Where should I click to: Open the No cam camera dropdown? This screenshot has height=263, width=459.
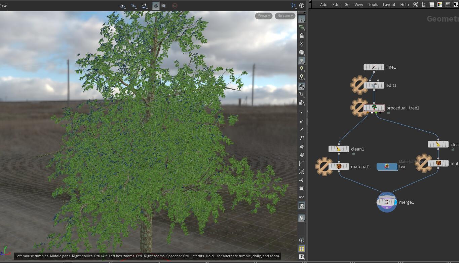(284, 15)
